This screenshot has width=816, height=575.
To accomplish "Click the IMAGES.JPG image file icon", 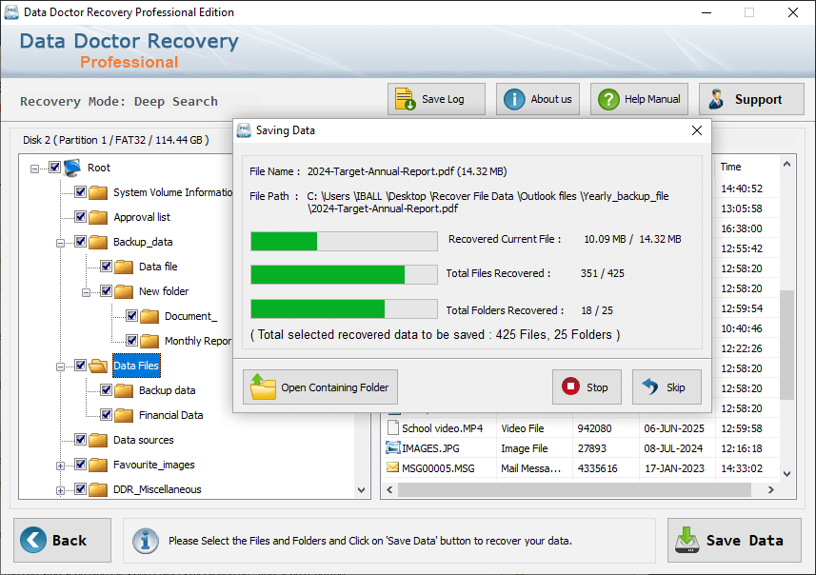I will coord(393,447).
